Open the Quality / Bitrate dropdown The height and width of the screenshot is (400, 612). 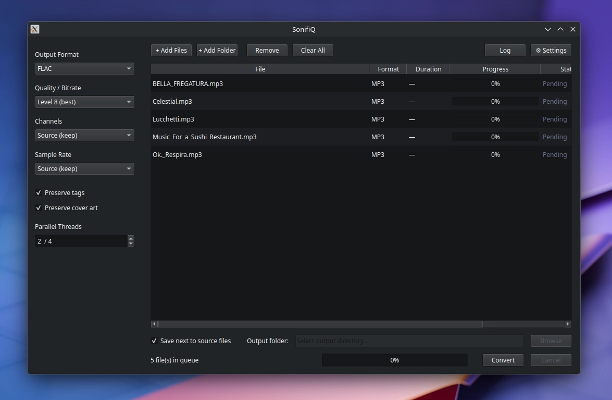[x=85, y=102]
